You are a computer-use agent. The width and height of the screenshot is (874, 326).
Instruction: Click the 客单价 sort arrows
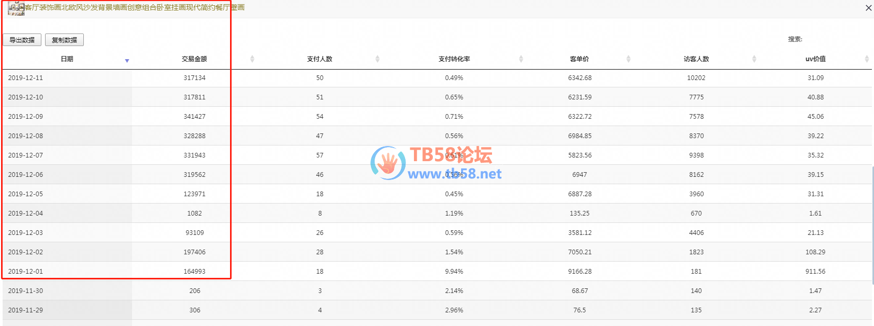tap(628, 59)
